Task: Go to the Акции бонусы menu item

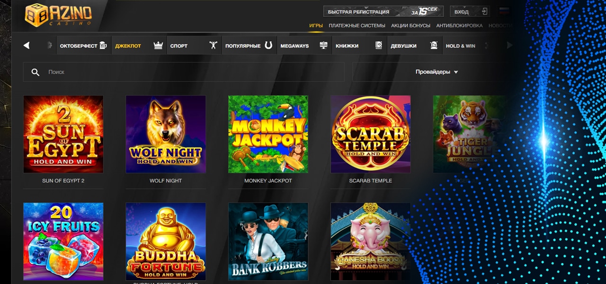Action: coord(410,26)
